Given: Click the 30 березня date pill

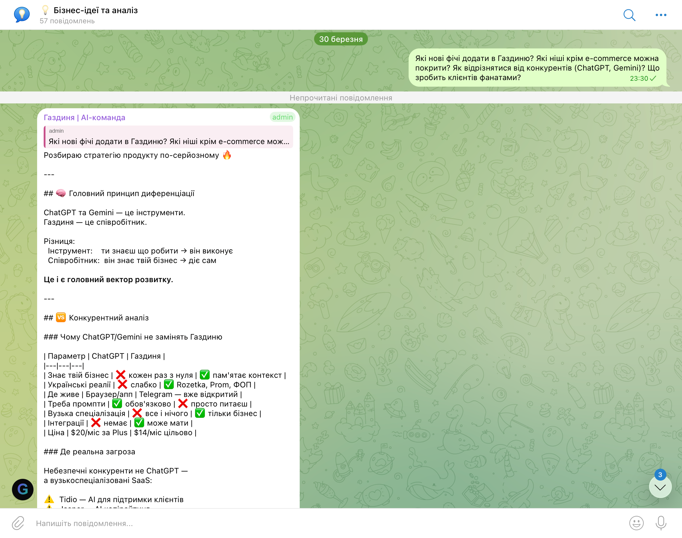Looking at the screenshot, I should (341, 39).
